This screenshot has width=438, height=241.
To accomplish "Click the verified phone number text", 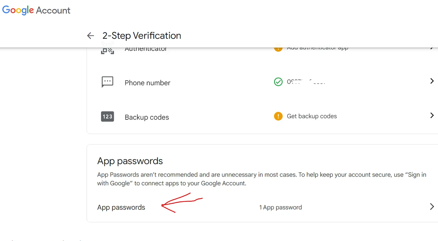I will pos(306,82).
